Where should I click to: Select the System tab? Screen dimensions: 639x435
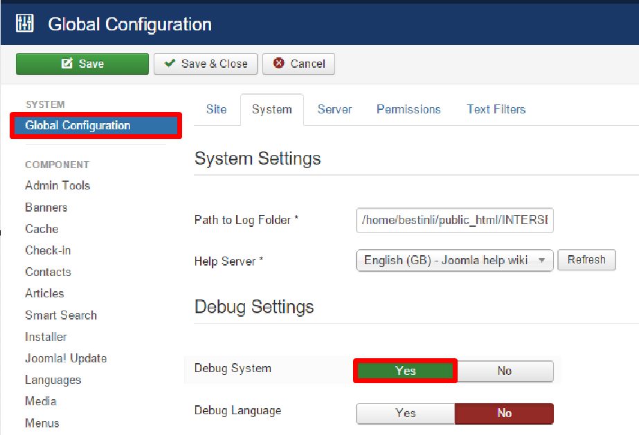[272, 109]
